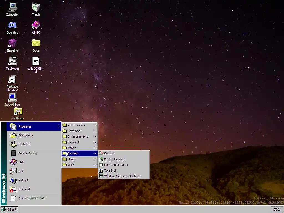This screenshot has height=213, width=284.
Task: Click the Reinstall icon in Start menu
Action: click(x=13, y=189)
